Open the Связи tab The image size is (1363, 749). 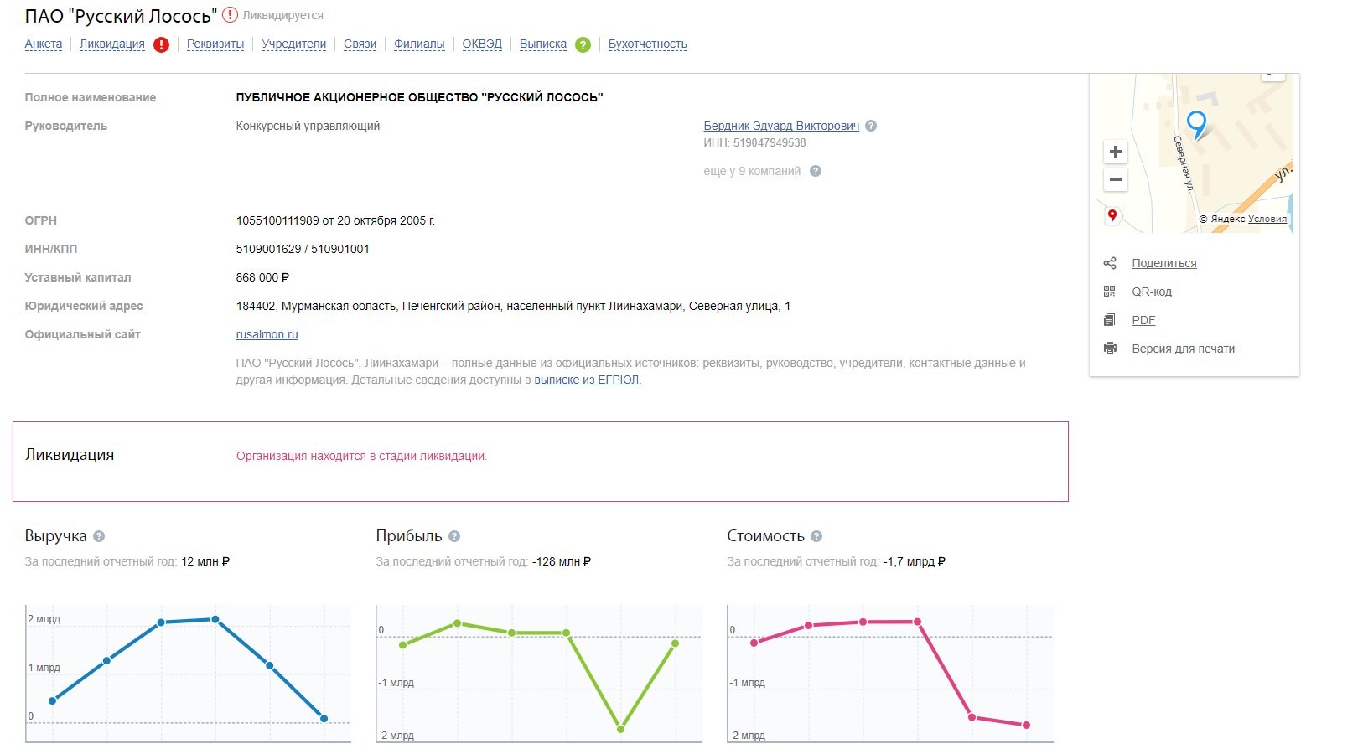point(360,44)
